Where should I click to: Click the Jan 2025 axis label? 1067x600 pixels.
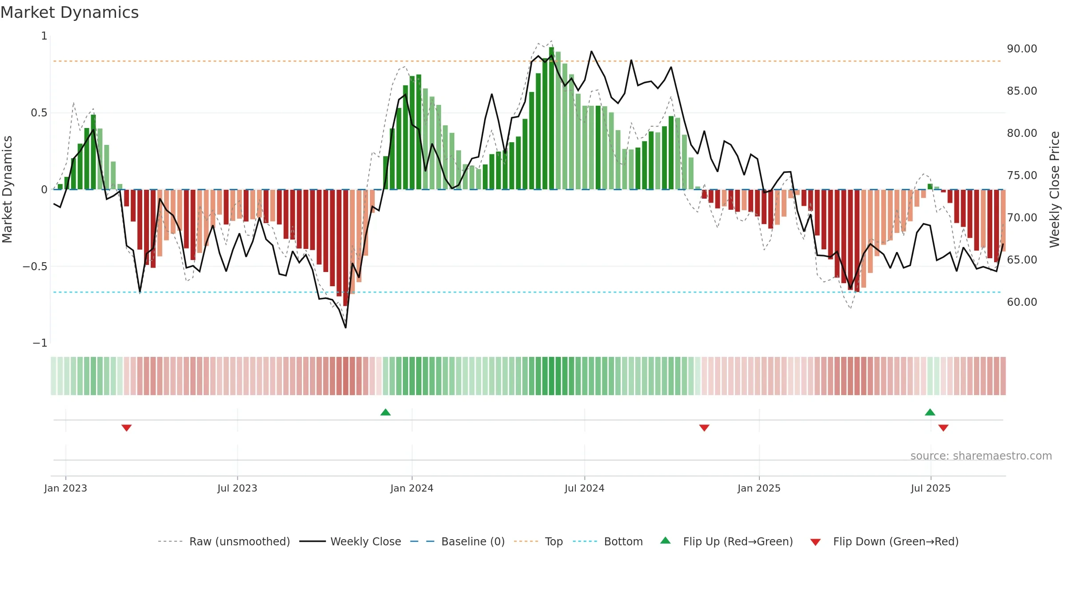click(x=759, y=488)
